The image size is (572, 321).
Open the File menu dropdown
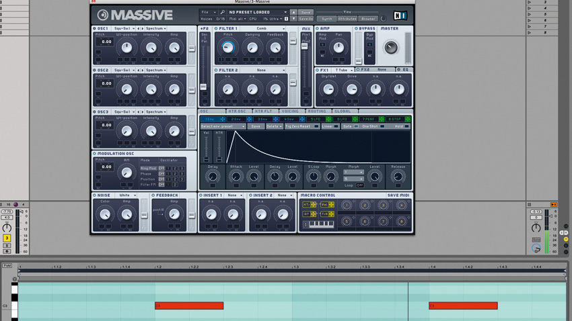point(209,12)
